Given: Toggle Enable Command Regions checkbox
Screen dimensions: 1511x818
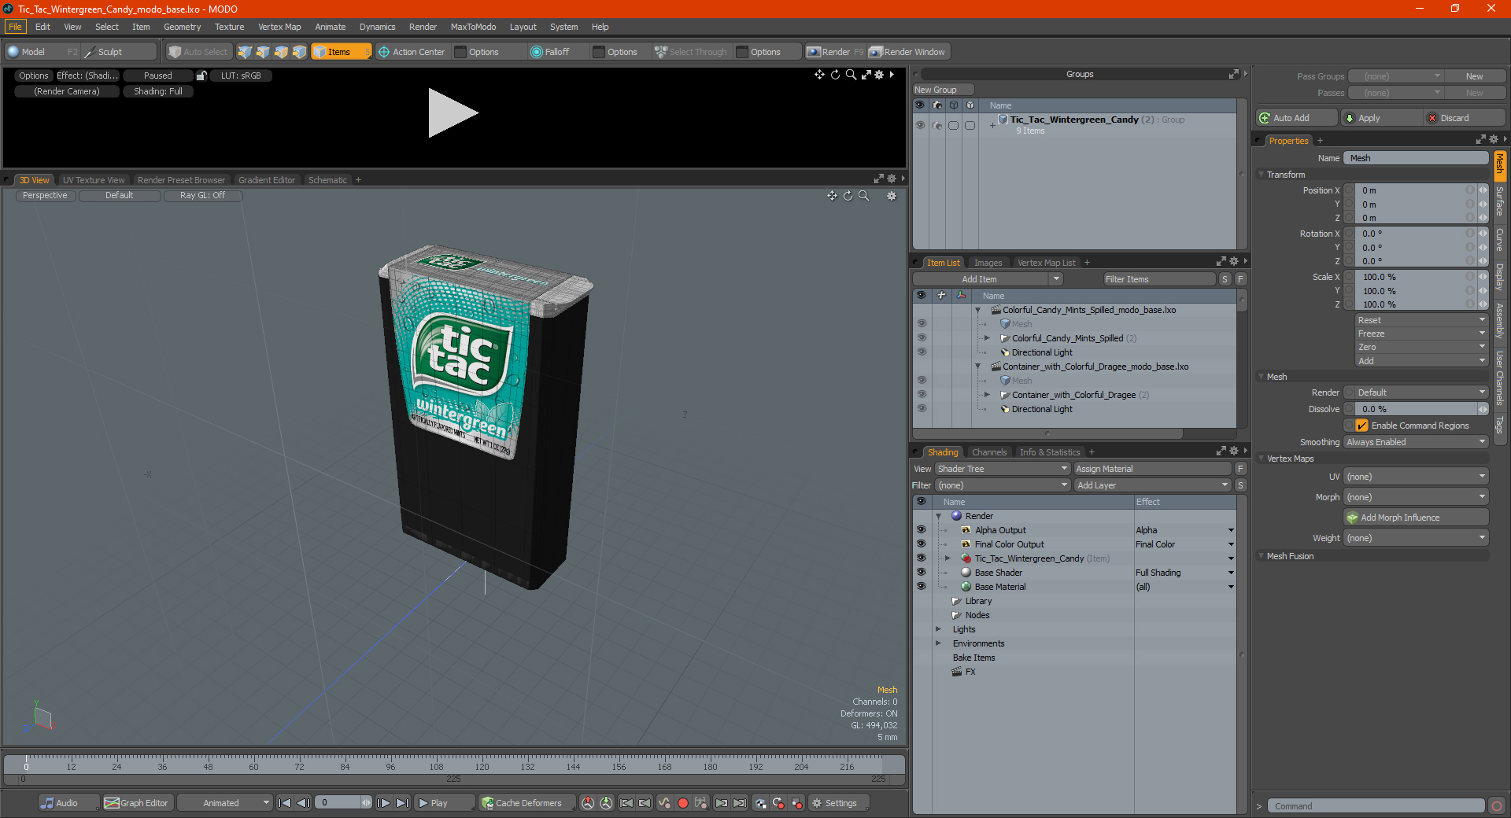Looking at the screenshot, I should click(1361, 426).
